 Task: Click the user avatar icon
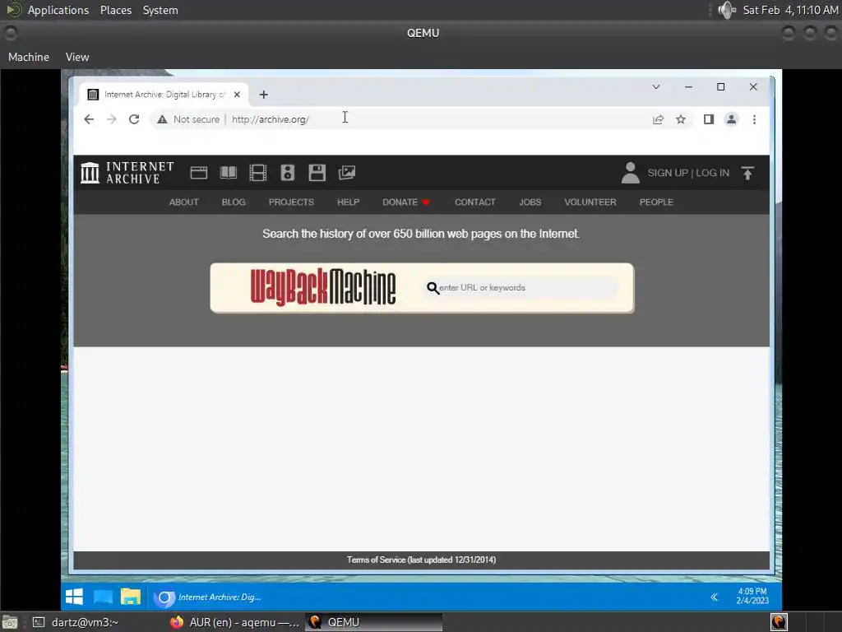pos(631,173)
